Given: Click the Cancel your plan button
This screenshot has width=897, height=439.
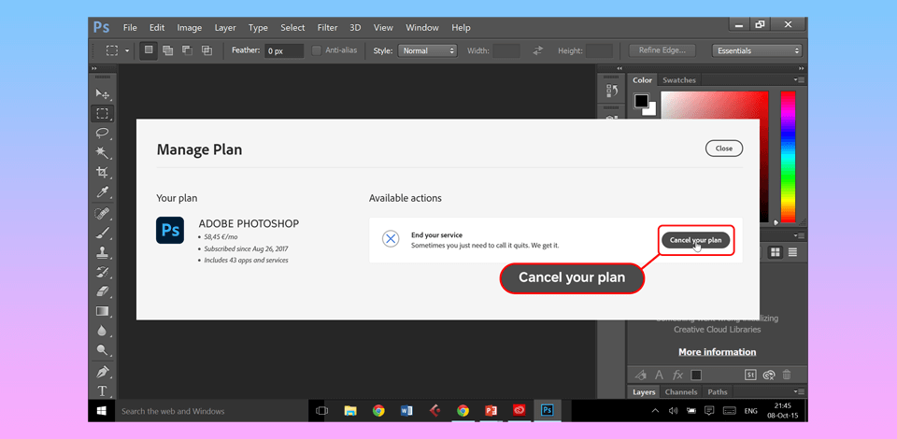Looking at the screenshot, I should tap(695, 240).
